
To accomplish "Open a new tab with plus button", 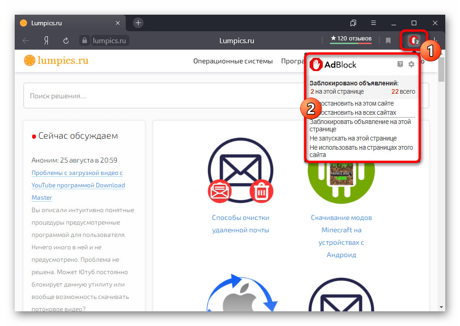I will coord(138,23).
